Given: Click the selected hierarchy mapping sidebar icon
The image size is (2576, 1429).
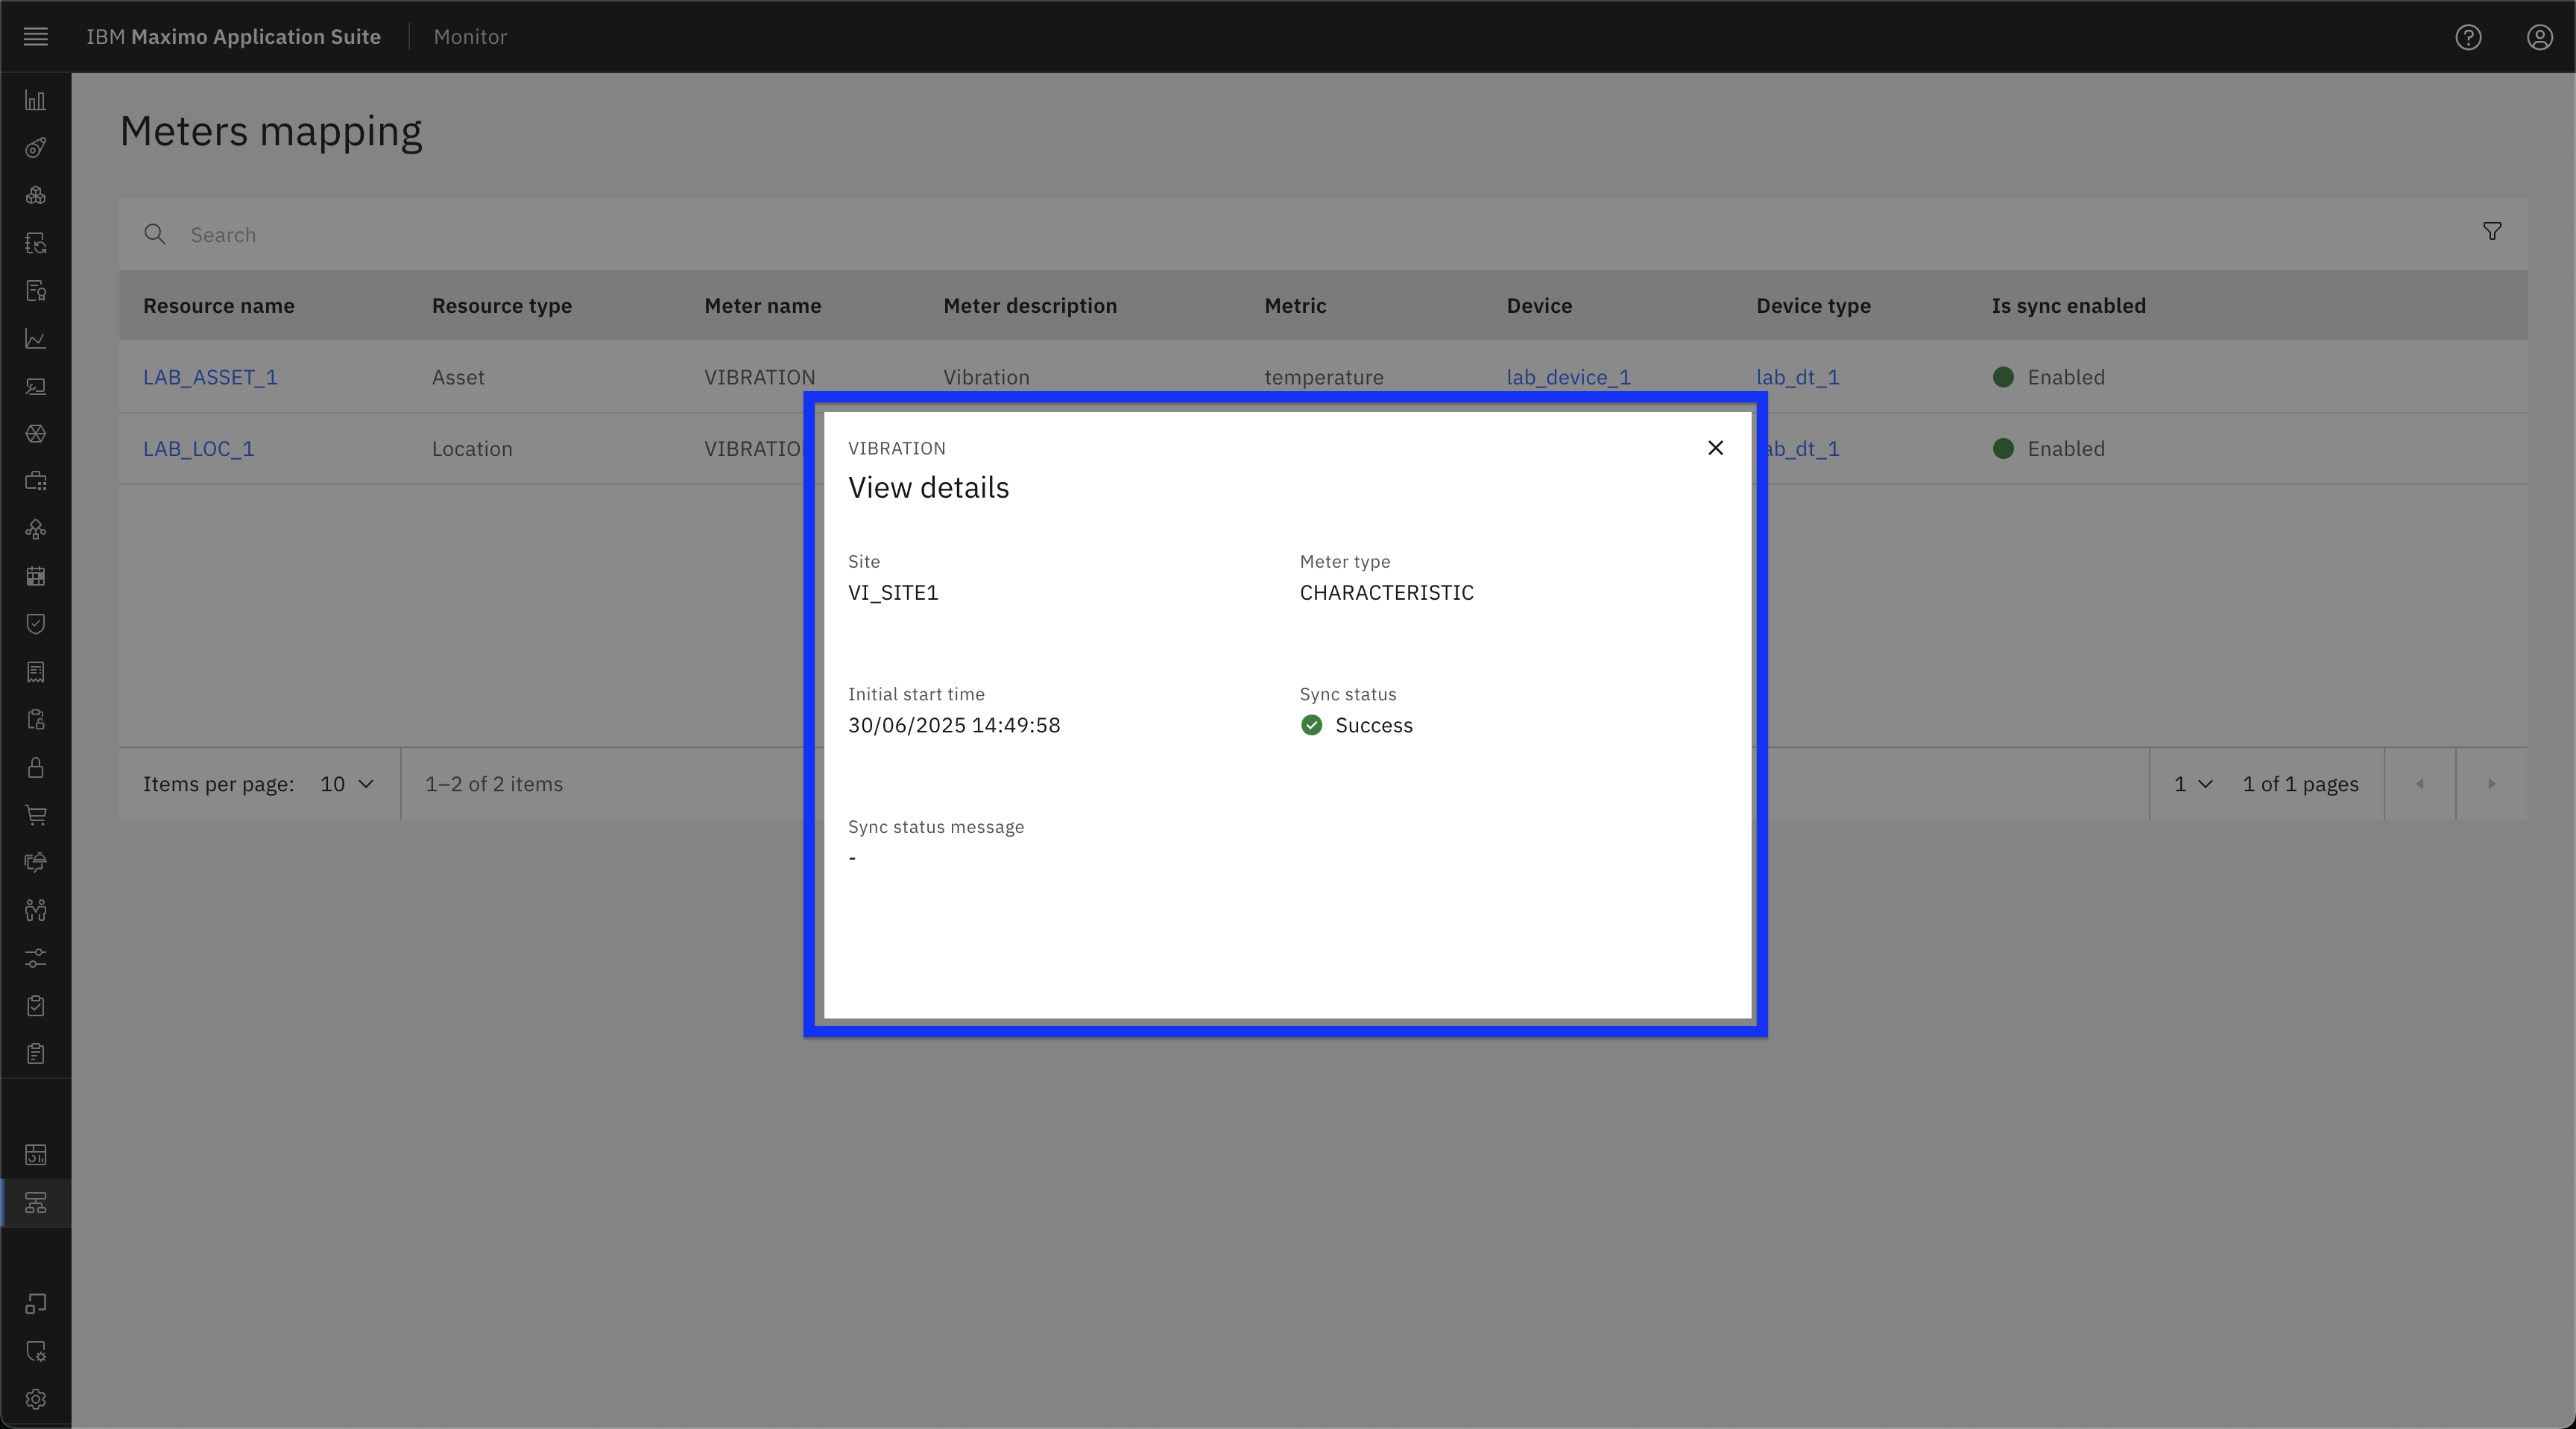Looking at the screenshot, I should coord(36,1203).
